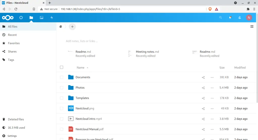Go back in the browser
258x140 pixels.
[x=4, y=9]
